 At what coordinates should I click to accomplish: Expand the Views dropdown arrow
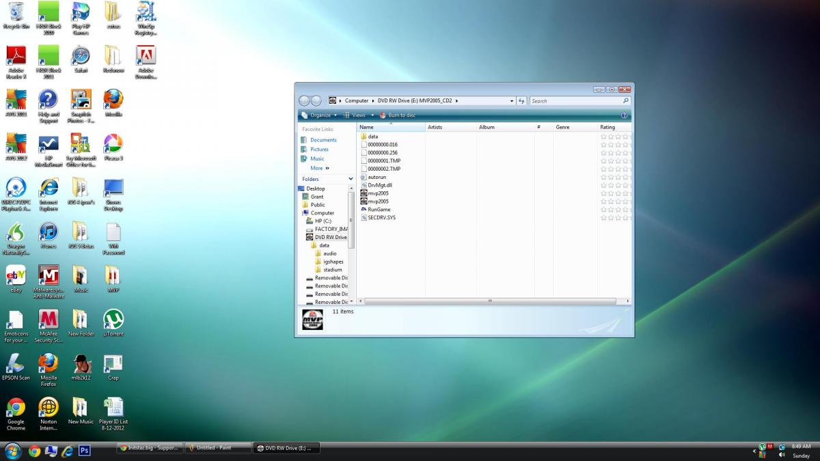[x=372, y=115]
